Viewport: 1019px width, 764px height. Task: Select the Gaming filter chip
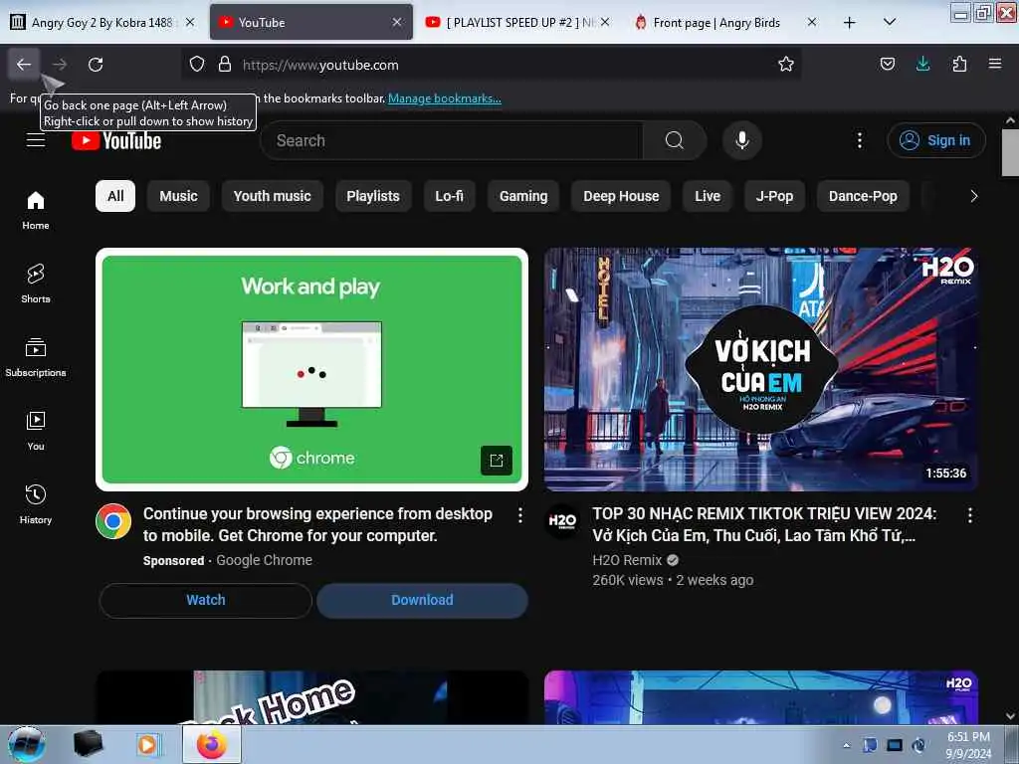[x=523, y=196]
